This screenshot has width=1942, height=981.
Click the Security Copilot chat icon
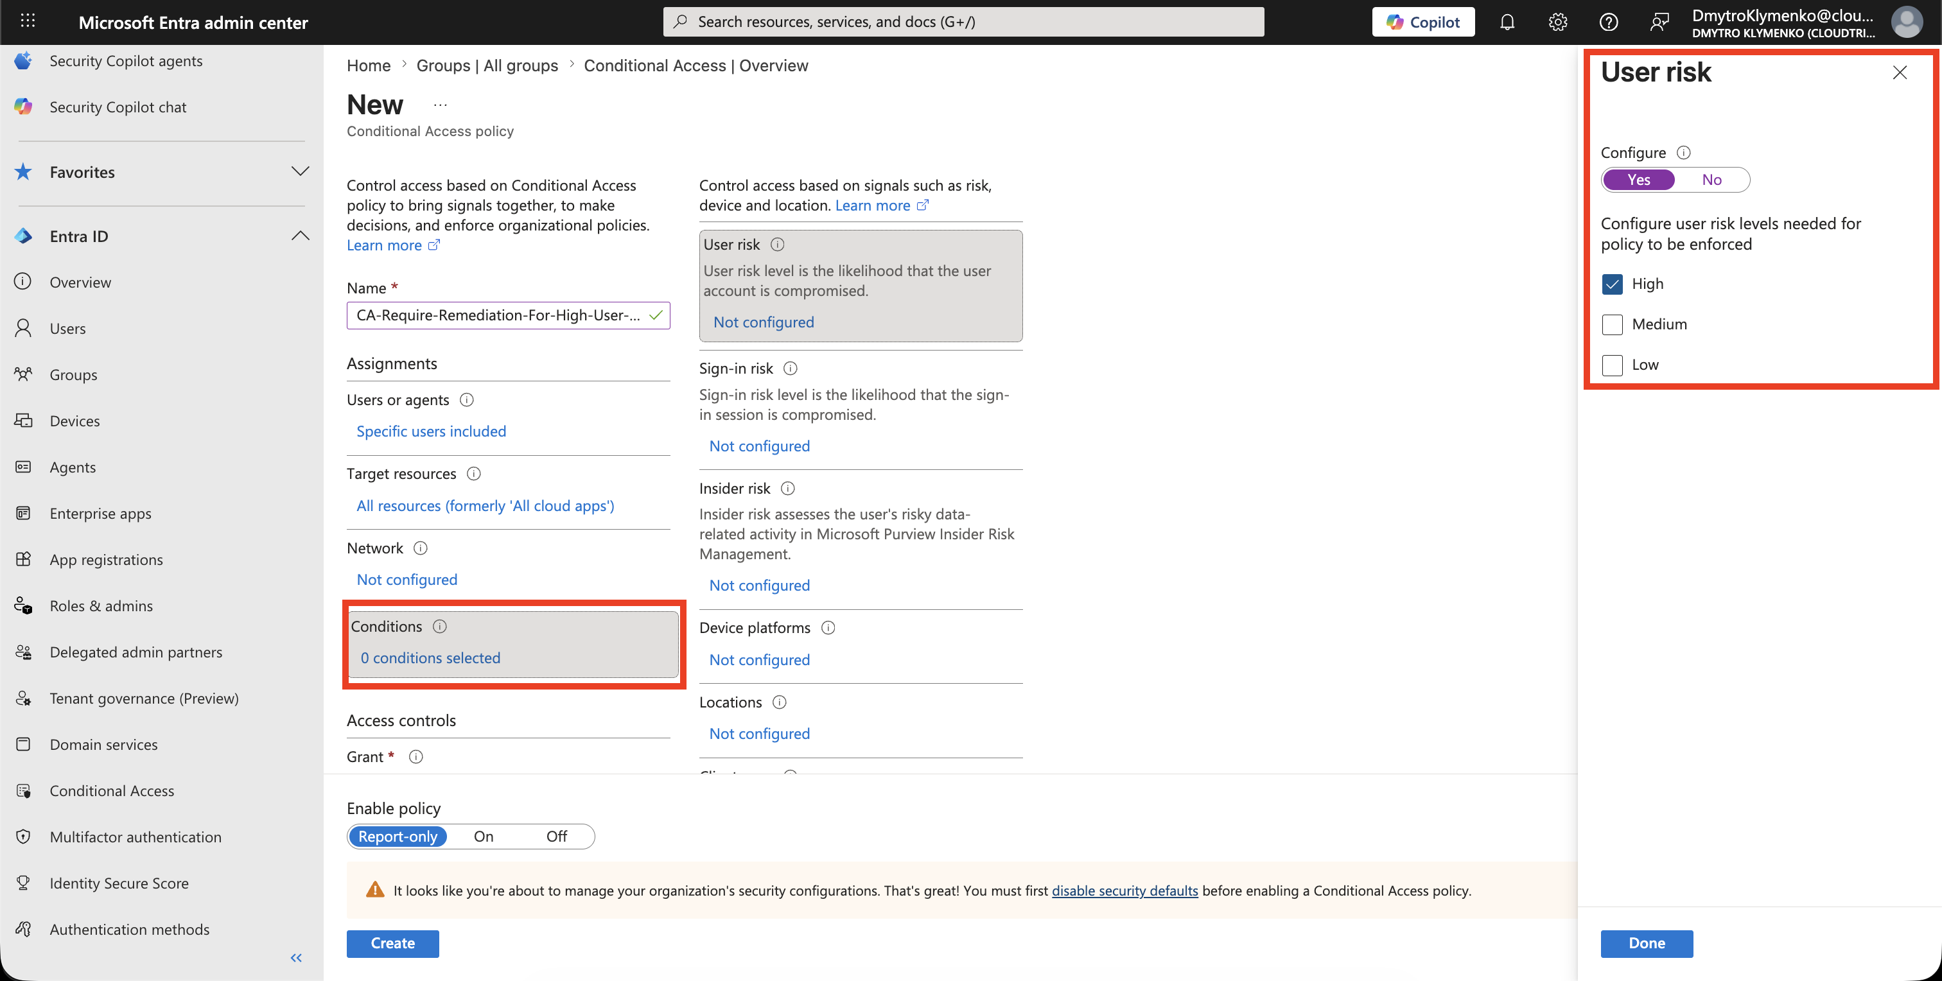pos(23,107)
